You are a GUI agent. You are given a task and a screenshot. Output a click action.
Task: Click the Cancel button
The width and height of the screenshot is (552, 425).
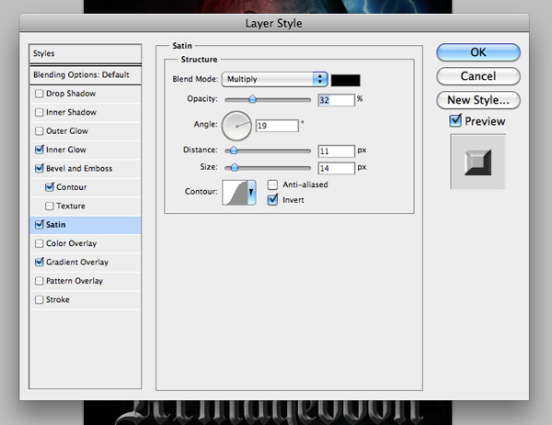click(477, 76)
